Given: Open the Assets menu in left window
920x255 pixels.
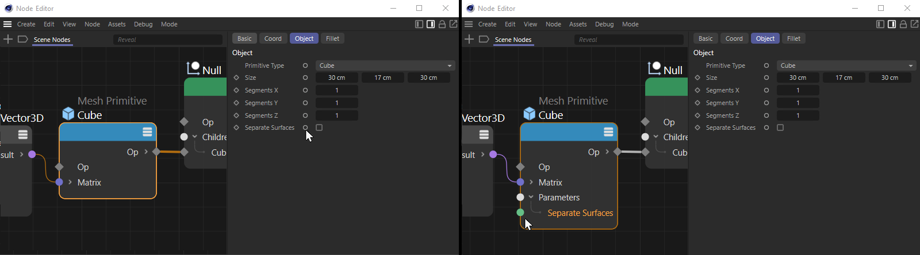Looking at the screenshot, I should [117, 24].
